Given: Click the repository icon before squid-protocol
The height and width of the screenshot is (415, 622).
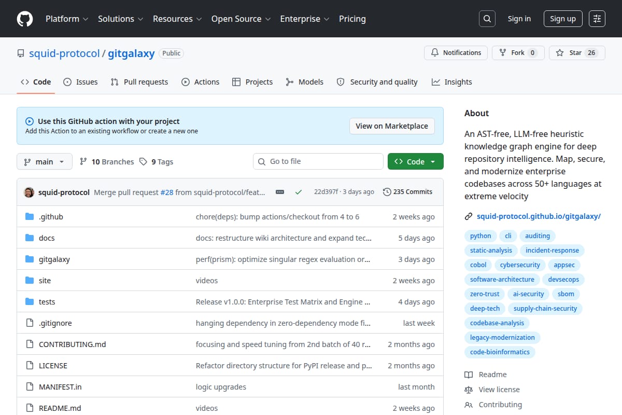Looking at the screenshot, I should pyautogui.click(x=21, y=53).
